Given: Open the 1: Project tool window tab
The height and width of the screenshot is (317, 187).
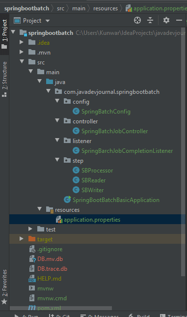Looking at the screenshot, I should click(4, 34).
